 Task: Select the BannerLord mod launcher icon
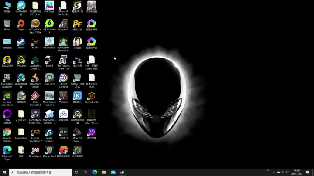[x=92, y=98]
